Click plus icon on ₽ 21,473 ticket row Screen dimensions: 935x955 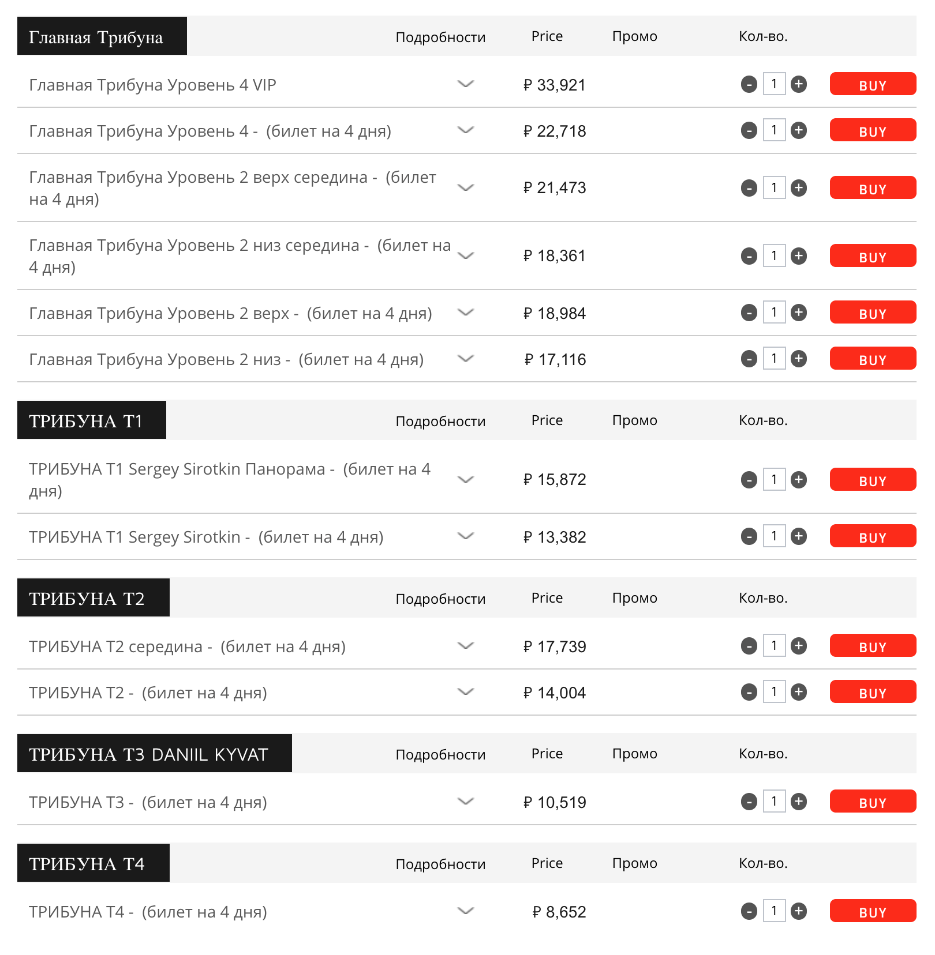pyautogui.click(x=799, y=187)
